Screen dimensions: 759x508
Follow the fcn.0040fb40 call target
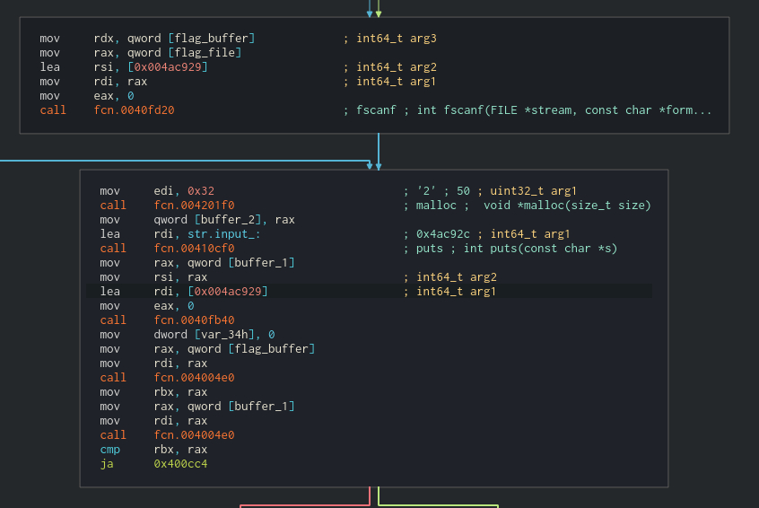click(194, 320)
